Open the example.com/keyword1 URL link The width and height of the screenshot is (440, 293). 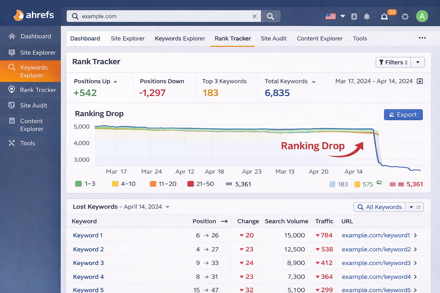coord(376,235)
